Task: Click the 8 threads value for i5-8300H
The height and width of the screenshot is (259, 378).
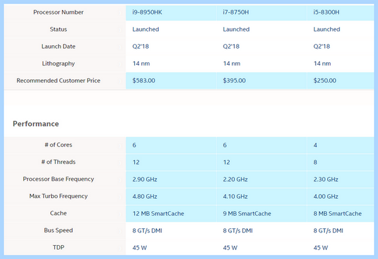Action: 316,162
